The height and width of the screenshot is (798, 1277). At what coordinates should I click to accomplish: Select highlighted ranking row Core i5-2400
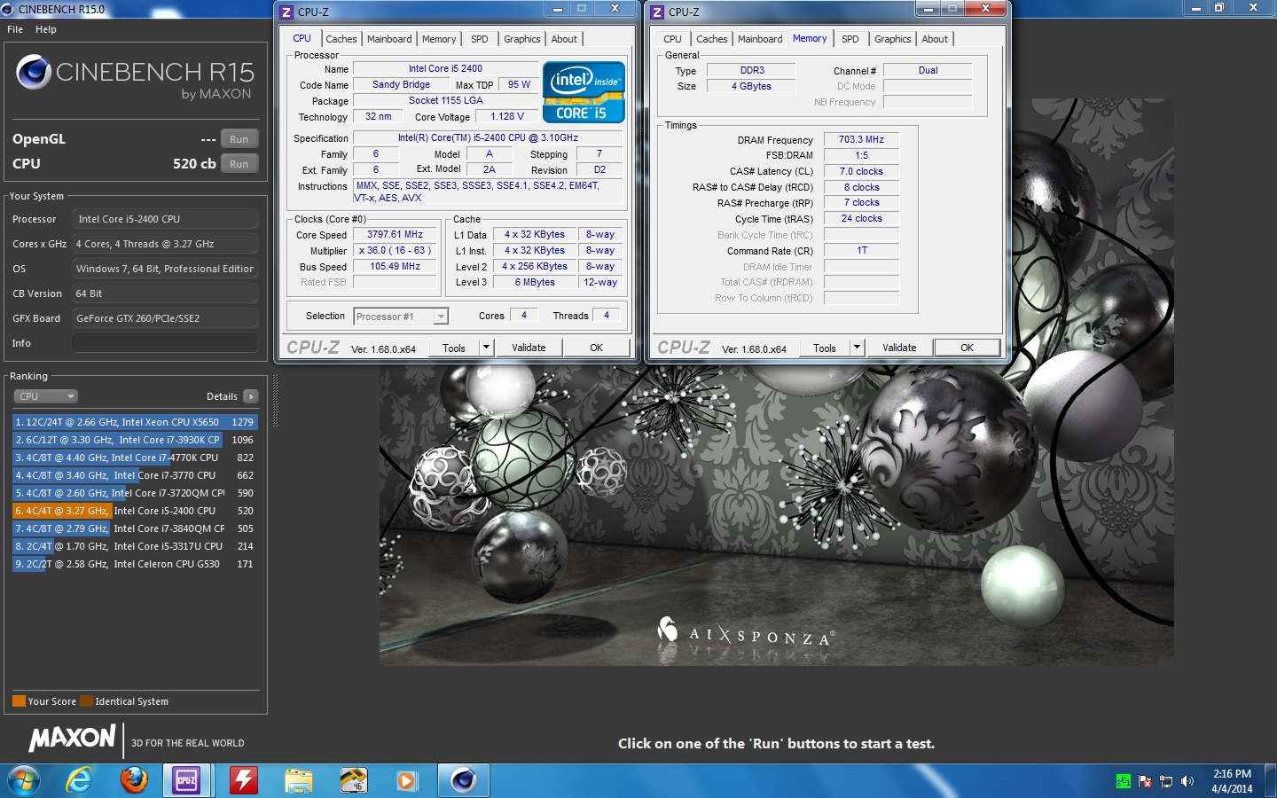click(x=135, y=511)
